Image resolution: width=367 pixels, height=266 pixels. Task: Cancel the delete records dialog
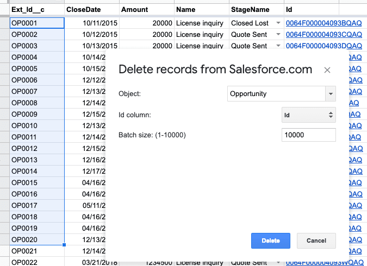click(316, 240)
